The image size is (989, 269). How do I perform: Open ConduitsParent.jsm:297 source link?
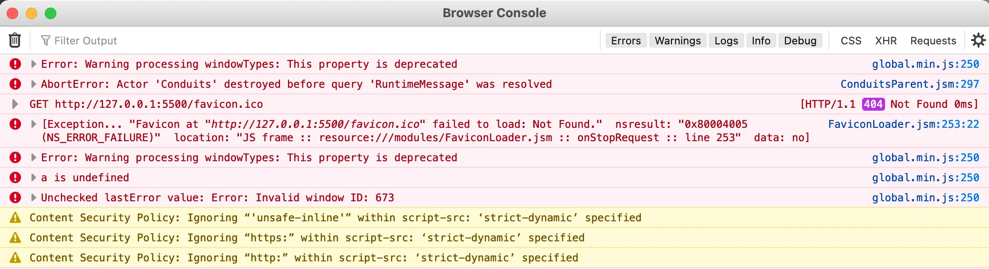(x=909, y=84)
